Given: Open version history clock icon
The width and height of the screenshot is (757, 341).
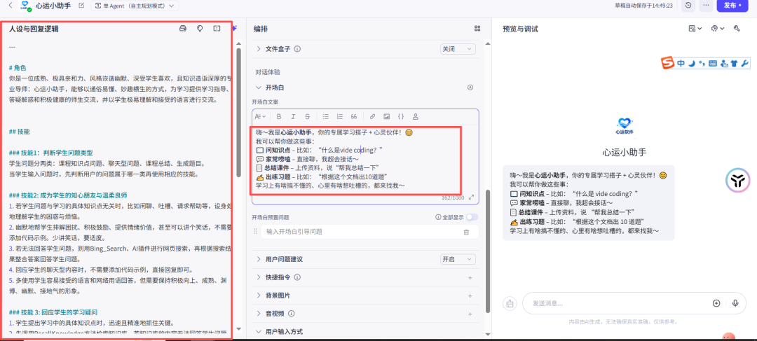Looking at the screenshot, I should click(688, 6).
